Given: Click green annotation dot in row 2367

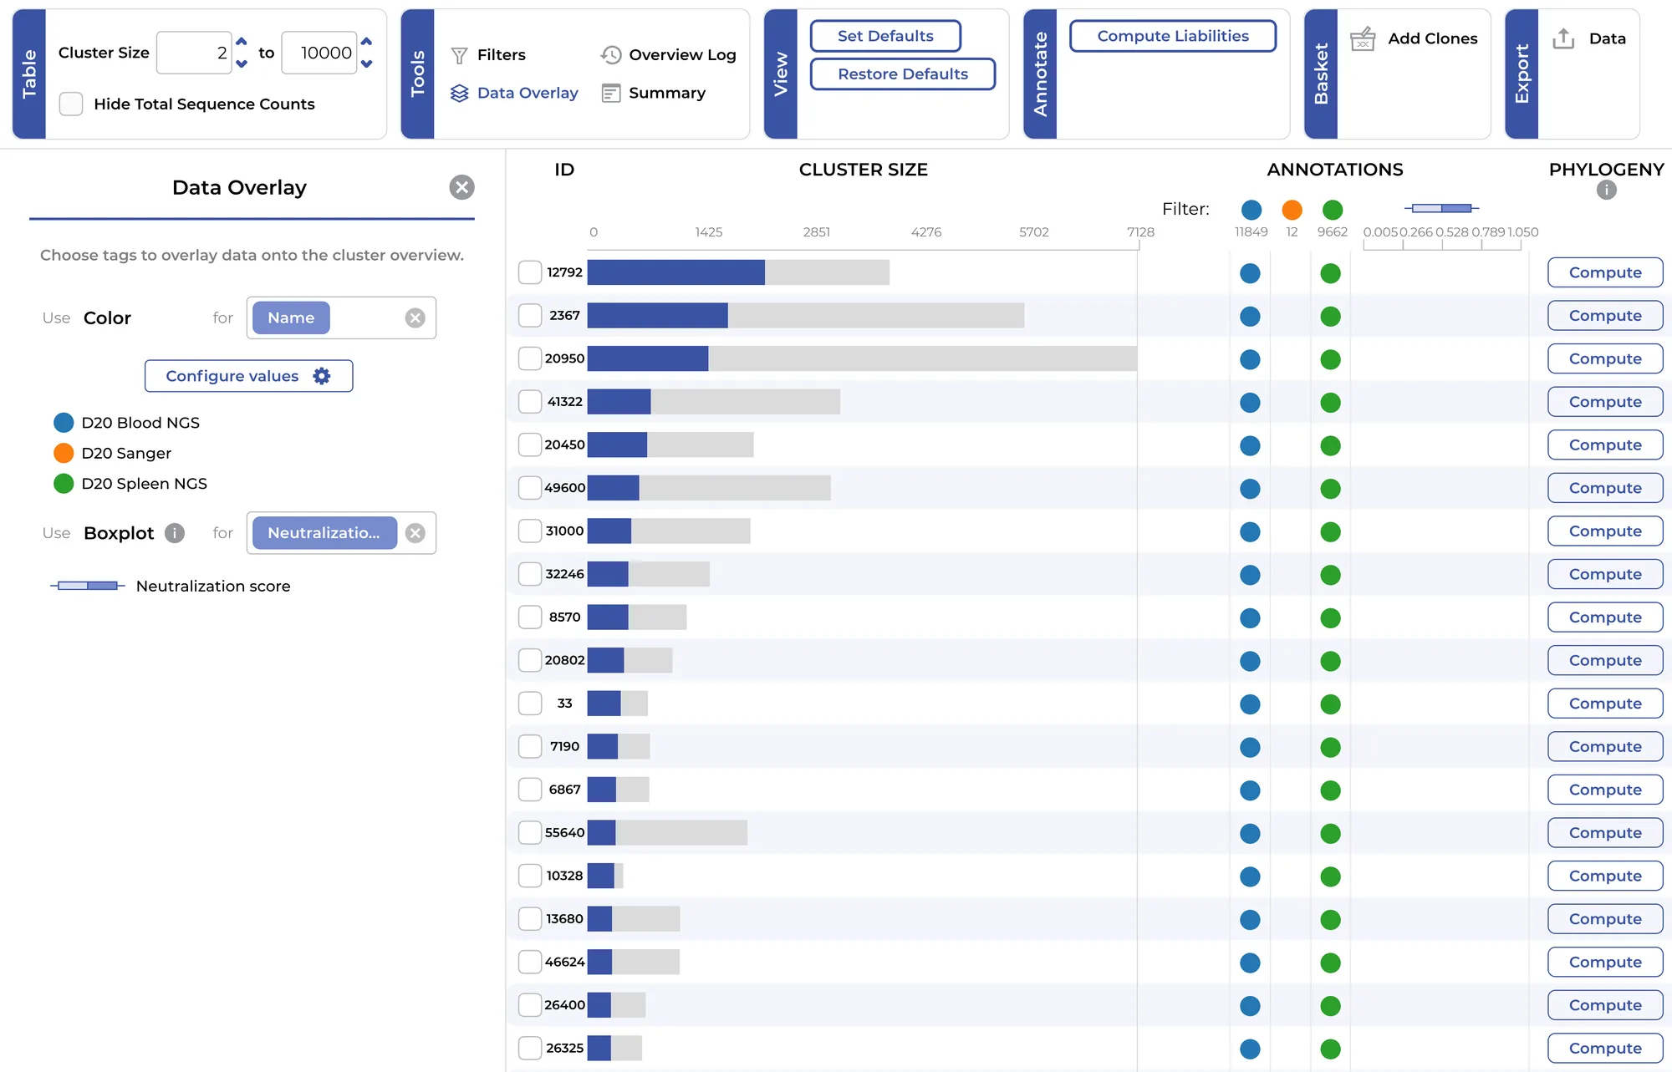Looking at the screenshot, I should [1331, 317].
